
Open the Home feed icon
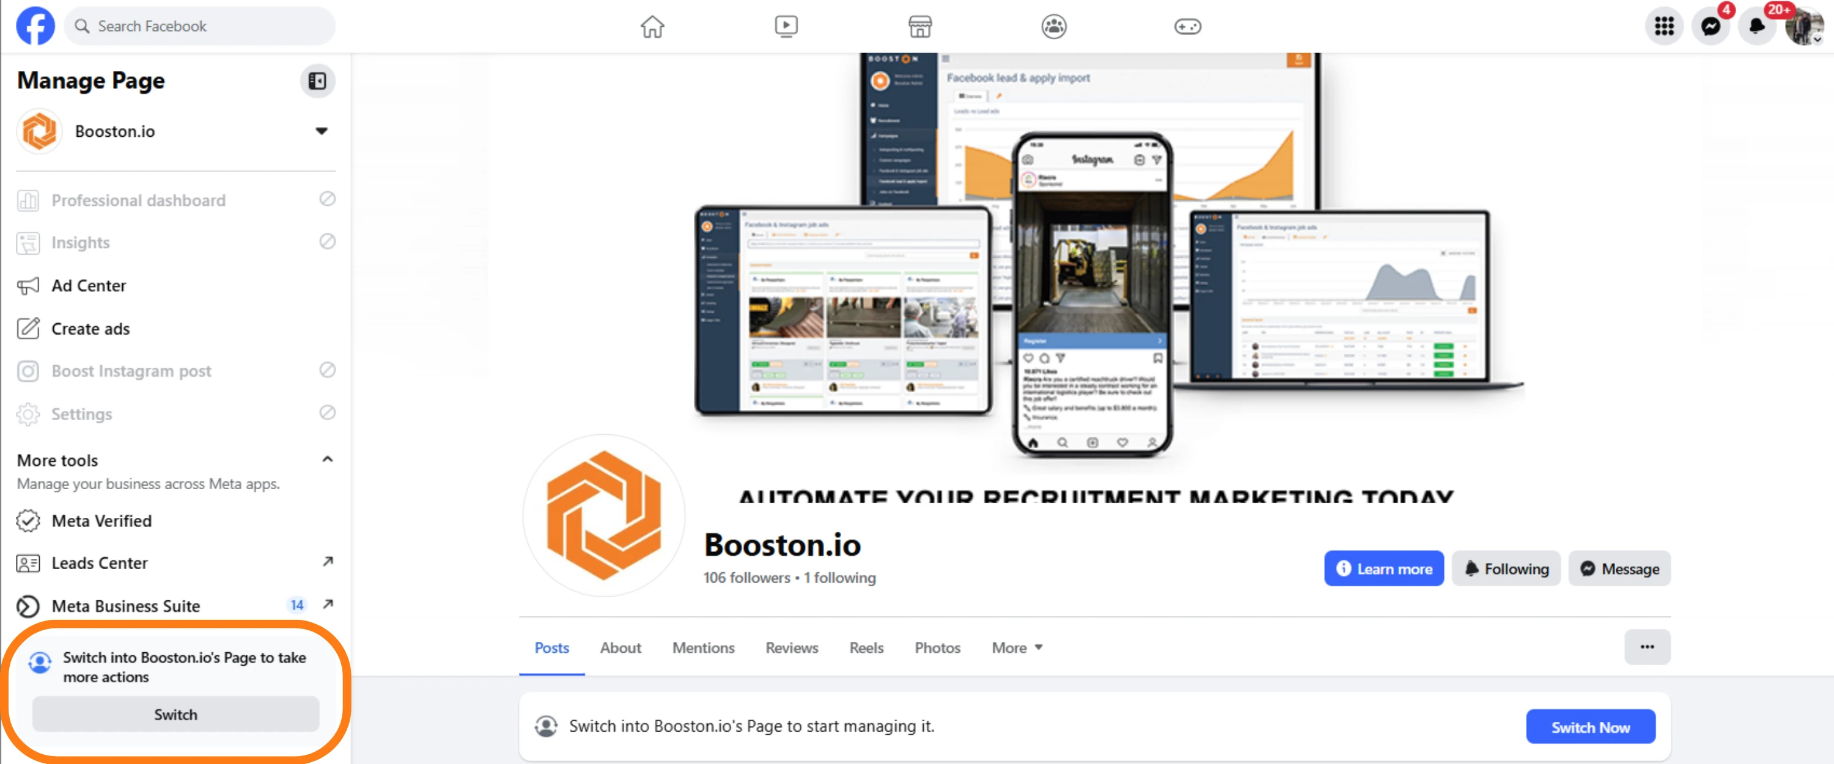[x=652, y=26]
